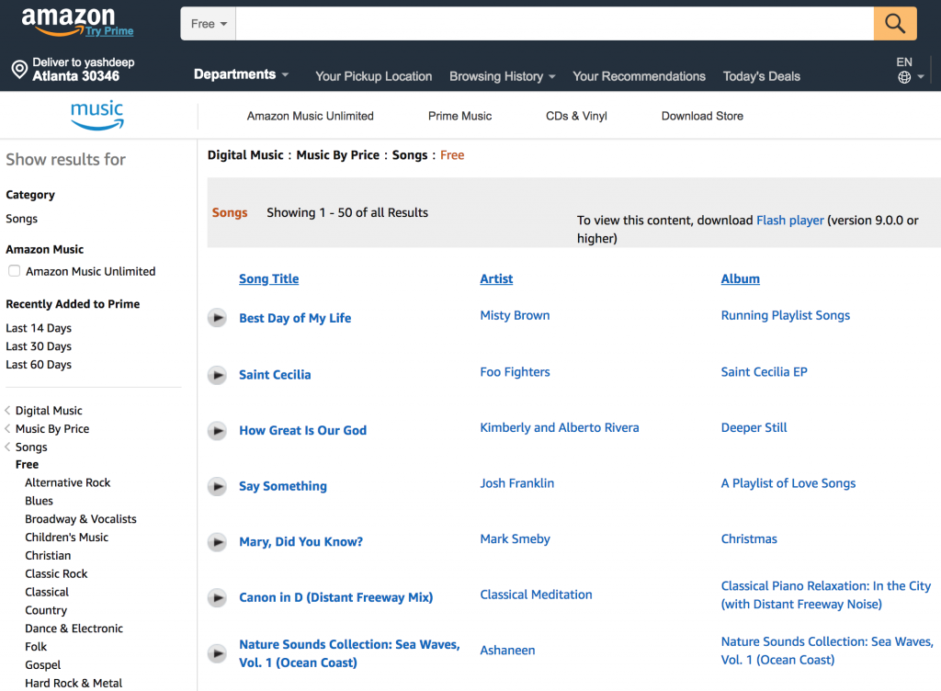Play Canon in D (Distant Freeway Mix)

point(217,598)
